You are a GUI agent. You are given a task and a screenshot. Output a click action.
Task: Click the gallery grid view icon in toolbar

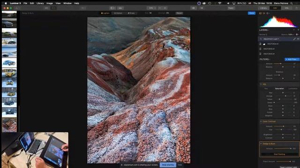[46, 8]
